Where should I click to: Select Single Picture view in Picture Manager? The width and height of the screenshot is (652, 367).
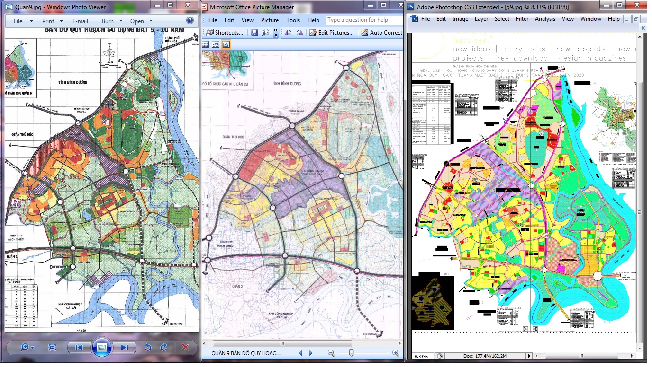(x=226, y=44)
